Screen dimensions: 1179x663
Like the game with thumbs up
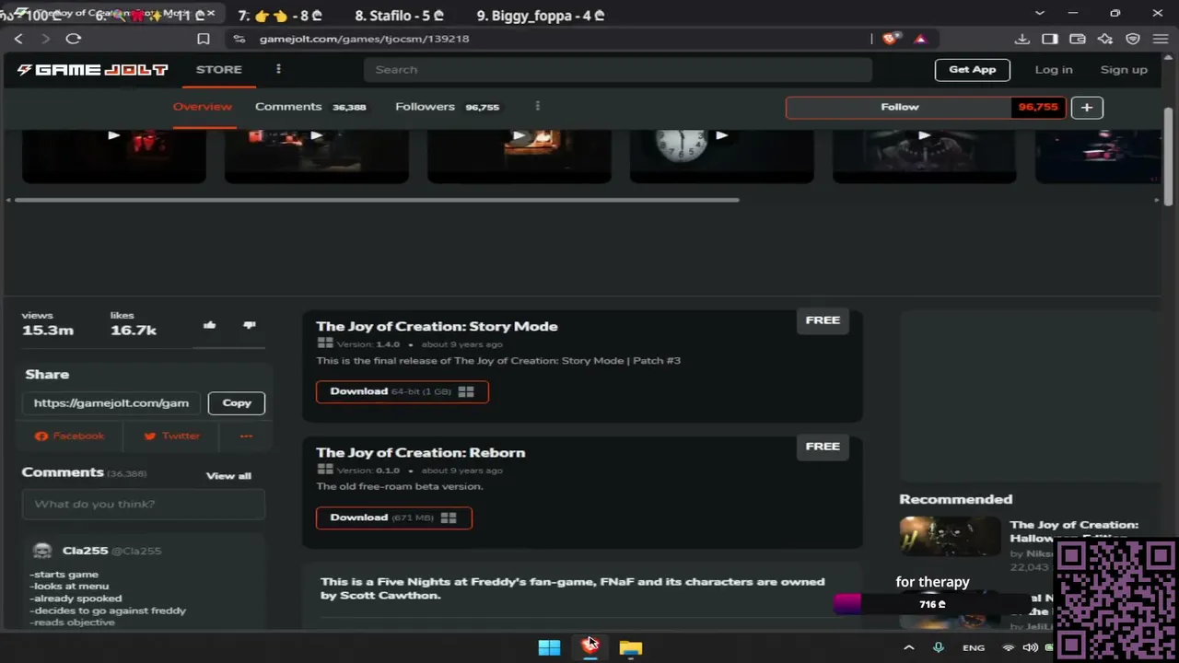click(x=210, y=325)
